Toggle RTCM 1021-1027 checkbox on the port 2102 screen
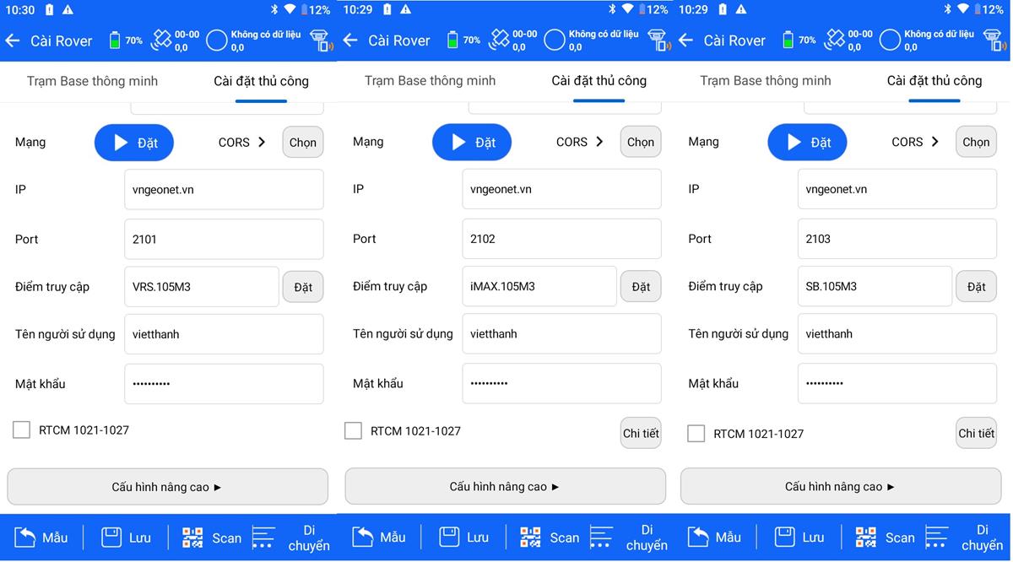1013x562 pixels. 353,431
